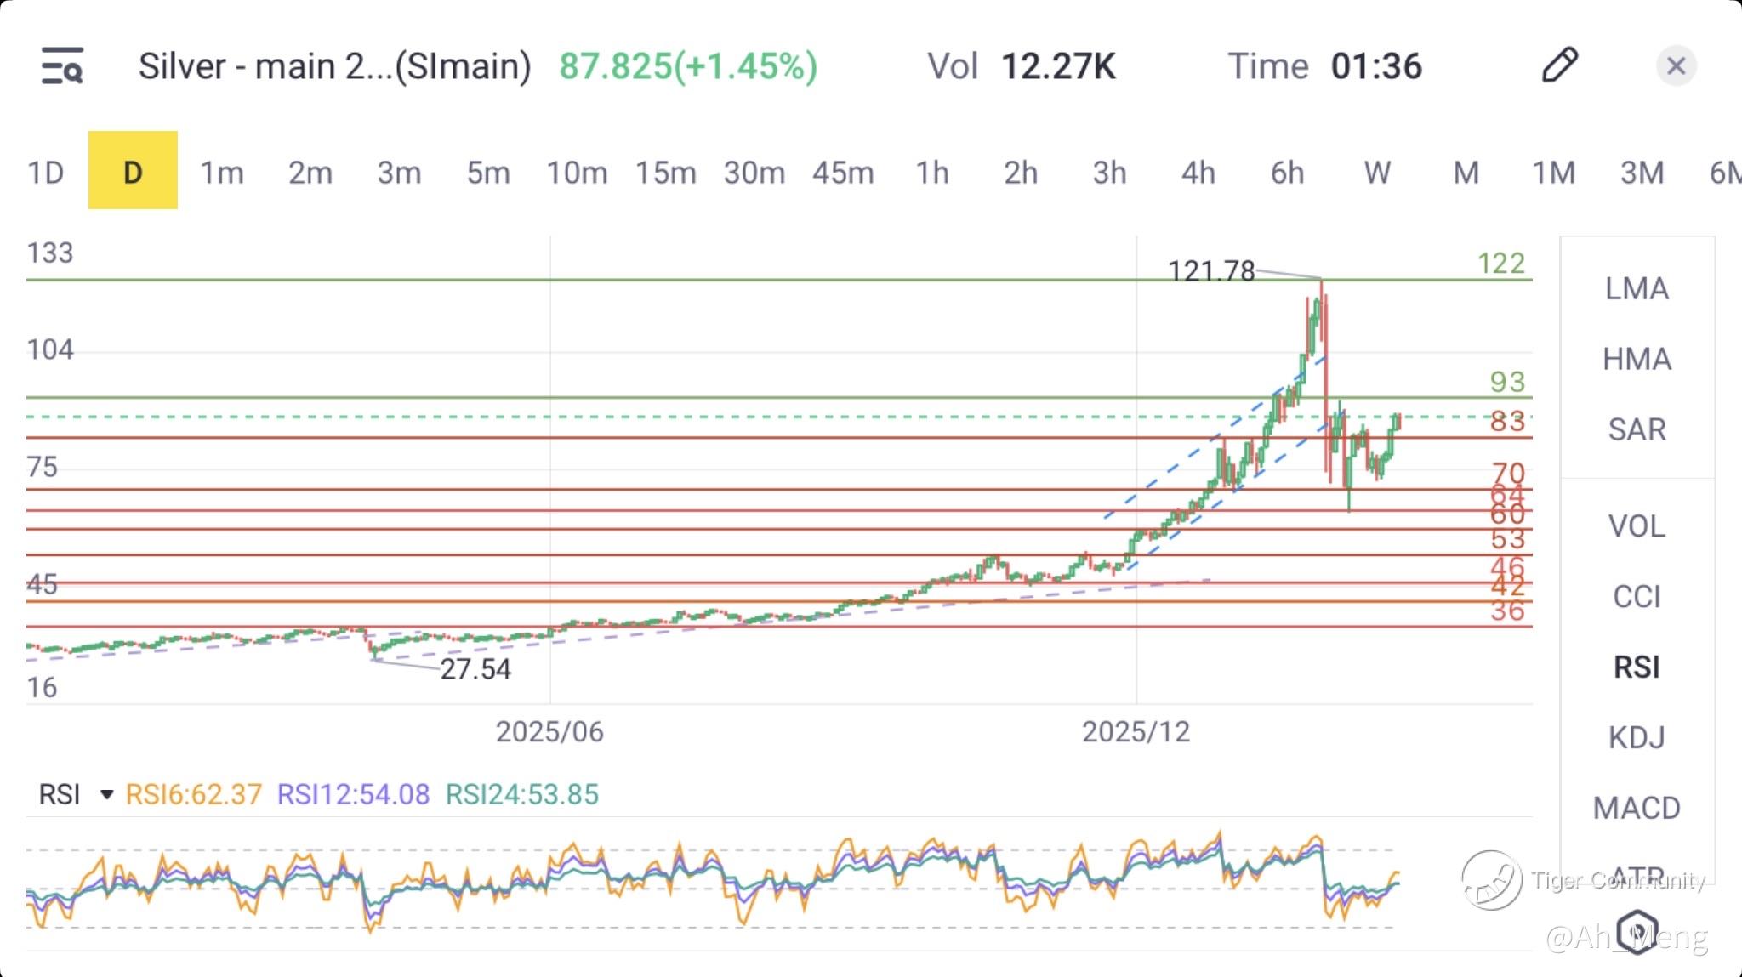The width and height of the screenshot is (1742, 977).
Task: Tap the pencil drawing tool icon
Action: 1559,65
